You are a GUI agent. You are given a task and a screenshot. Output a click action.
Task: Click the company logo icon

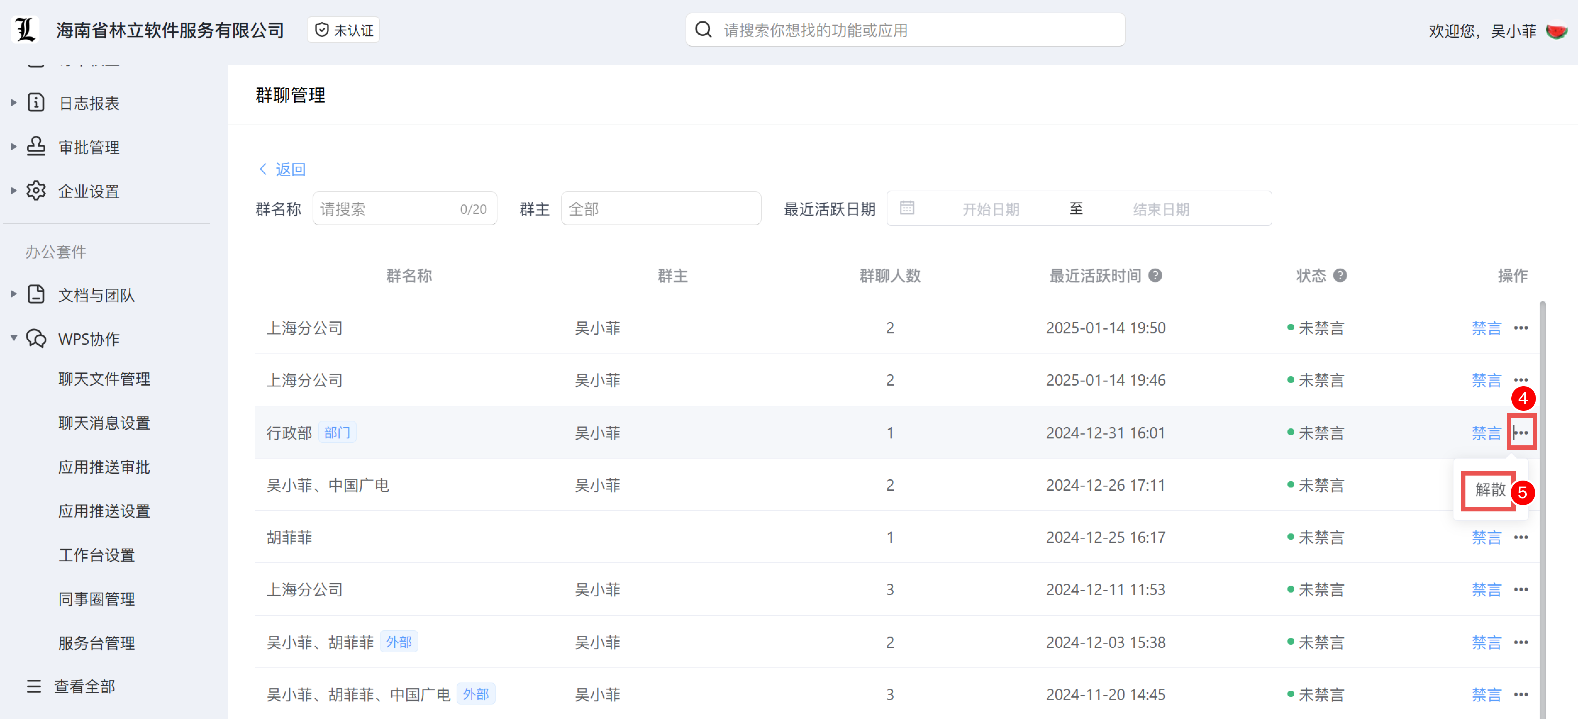(25, 29)
